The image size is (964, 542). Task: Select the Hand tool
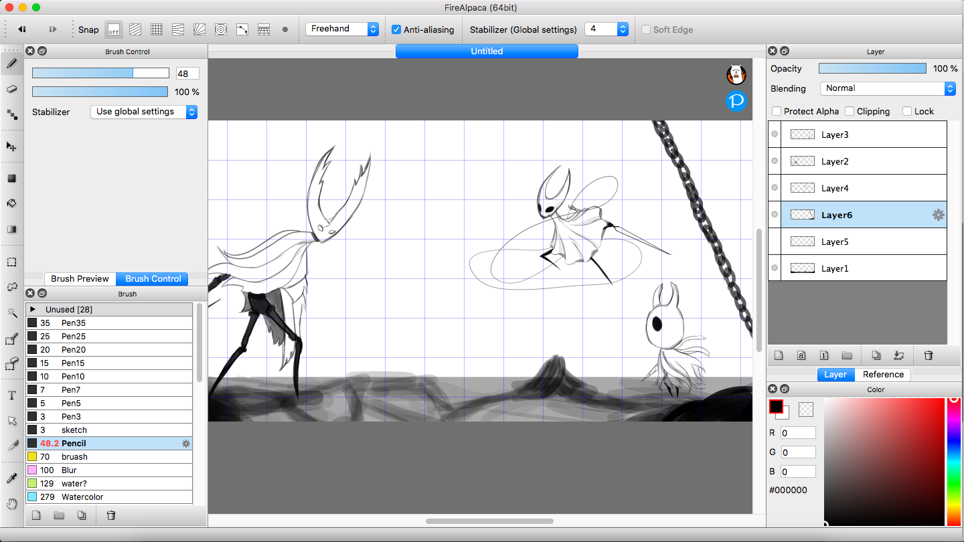point(11,504)
